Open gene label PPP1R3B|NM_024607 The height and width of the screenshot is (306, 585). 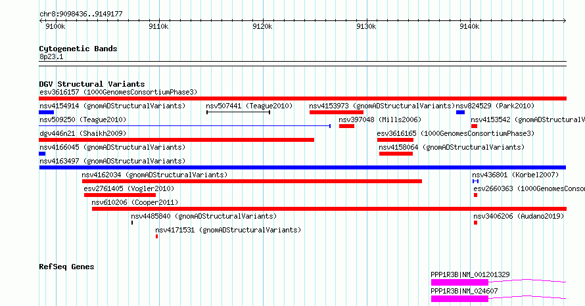pos(464,291)
